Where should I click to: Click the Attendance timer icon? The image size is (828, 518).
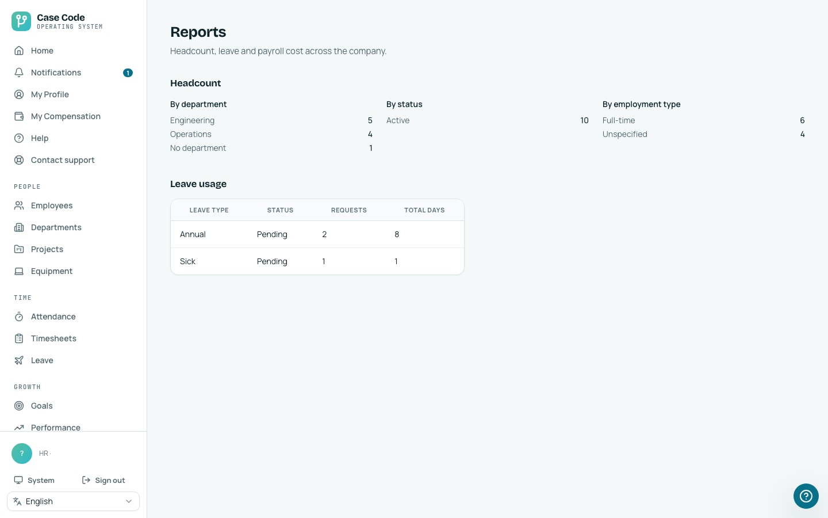(x=19, y=317)
